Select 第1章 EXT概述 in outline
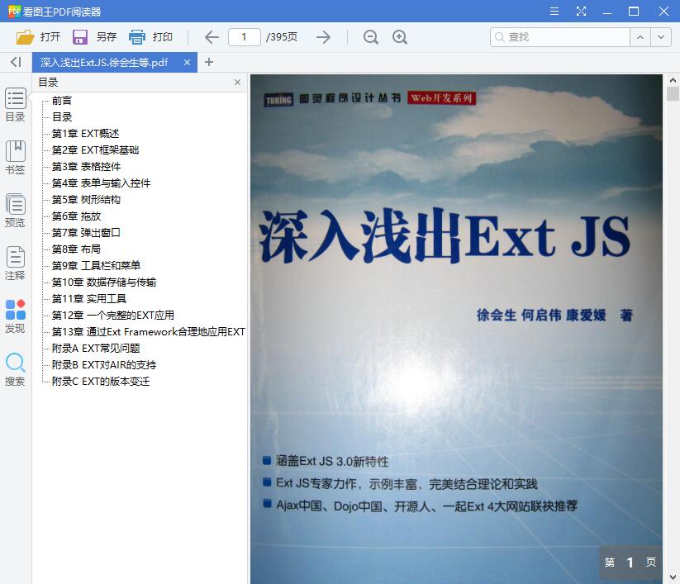 click(x=85, y=134)
